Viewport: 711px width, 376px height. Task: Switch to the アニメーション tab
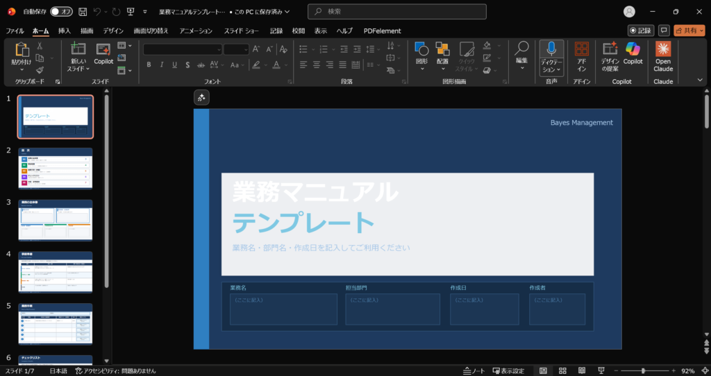[x=196, y=31]
